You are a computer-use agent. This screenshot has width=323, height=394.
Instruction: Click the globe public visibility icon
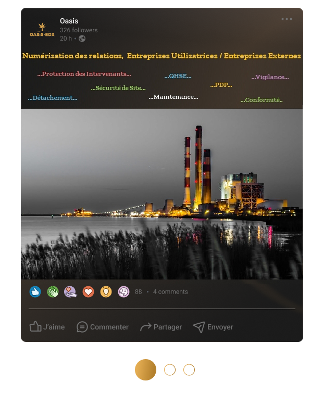coord(82,39)
